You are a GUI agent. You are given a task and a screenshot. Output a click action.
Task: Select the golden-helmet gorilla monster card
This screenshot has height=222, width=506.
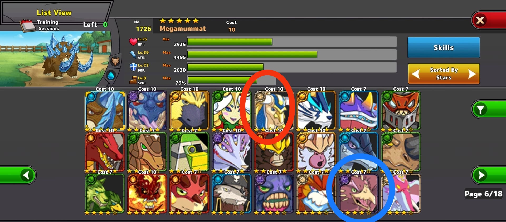tap(274, 152)
